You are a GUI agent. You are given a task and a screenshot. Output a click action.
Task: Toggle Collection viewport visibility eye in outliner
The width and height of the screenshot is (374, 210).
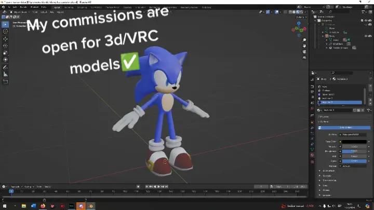(366, 21)
